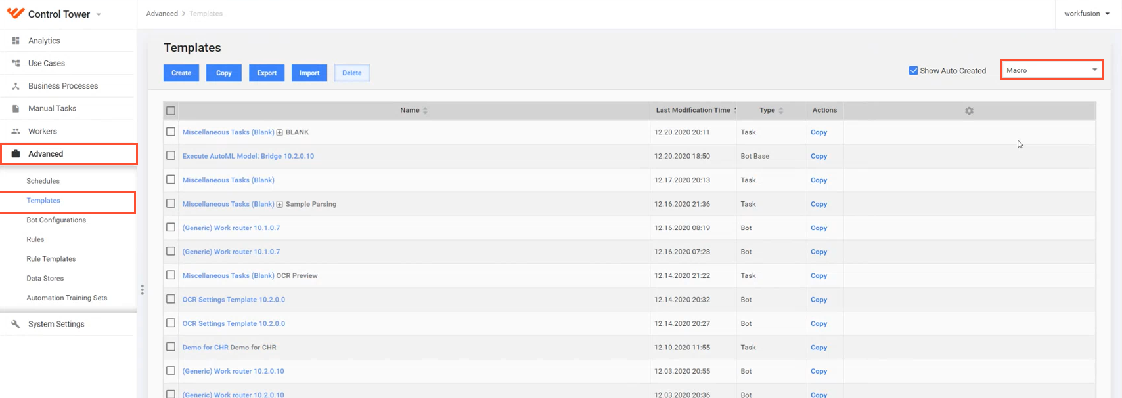This screenshot has height=398, width=1122.
Task: Click the blue Copy toolbar button
Action: [224, 73]
